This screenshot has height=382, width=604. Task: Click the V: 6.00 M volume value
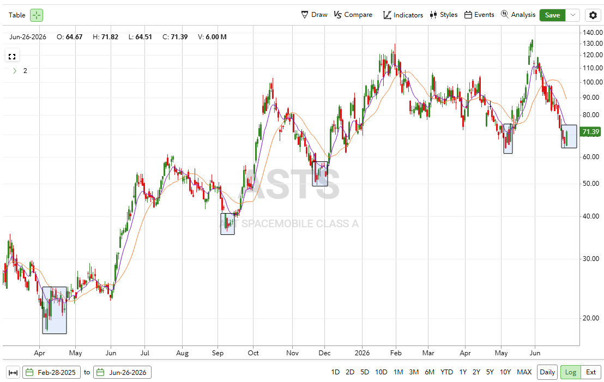tap(212, 37)
